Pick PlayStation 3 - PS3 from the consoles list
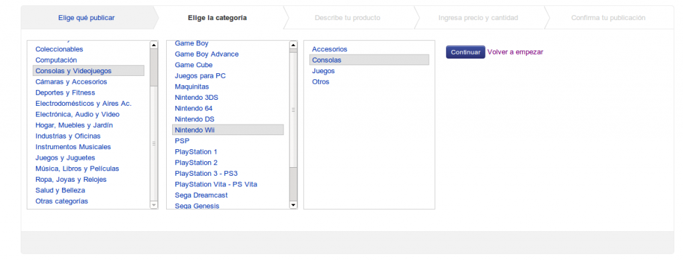 click(x=206, y=174)
